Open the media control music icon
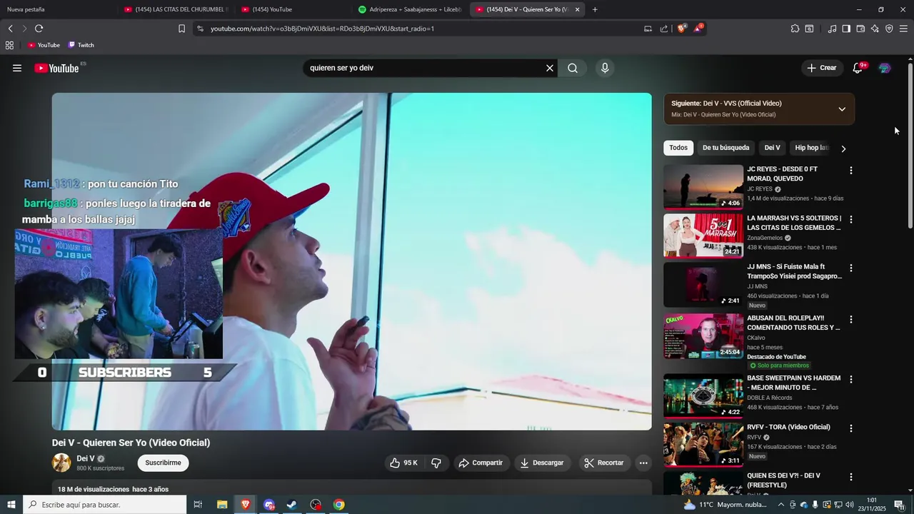 pyautogui.click(x=832, y=29)
